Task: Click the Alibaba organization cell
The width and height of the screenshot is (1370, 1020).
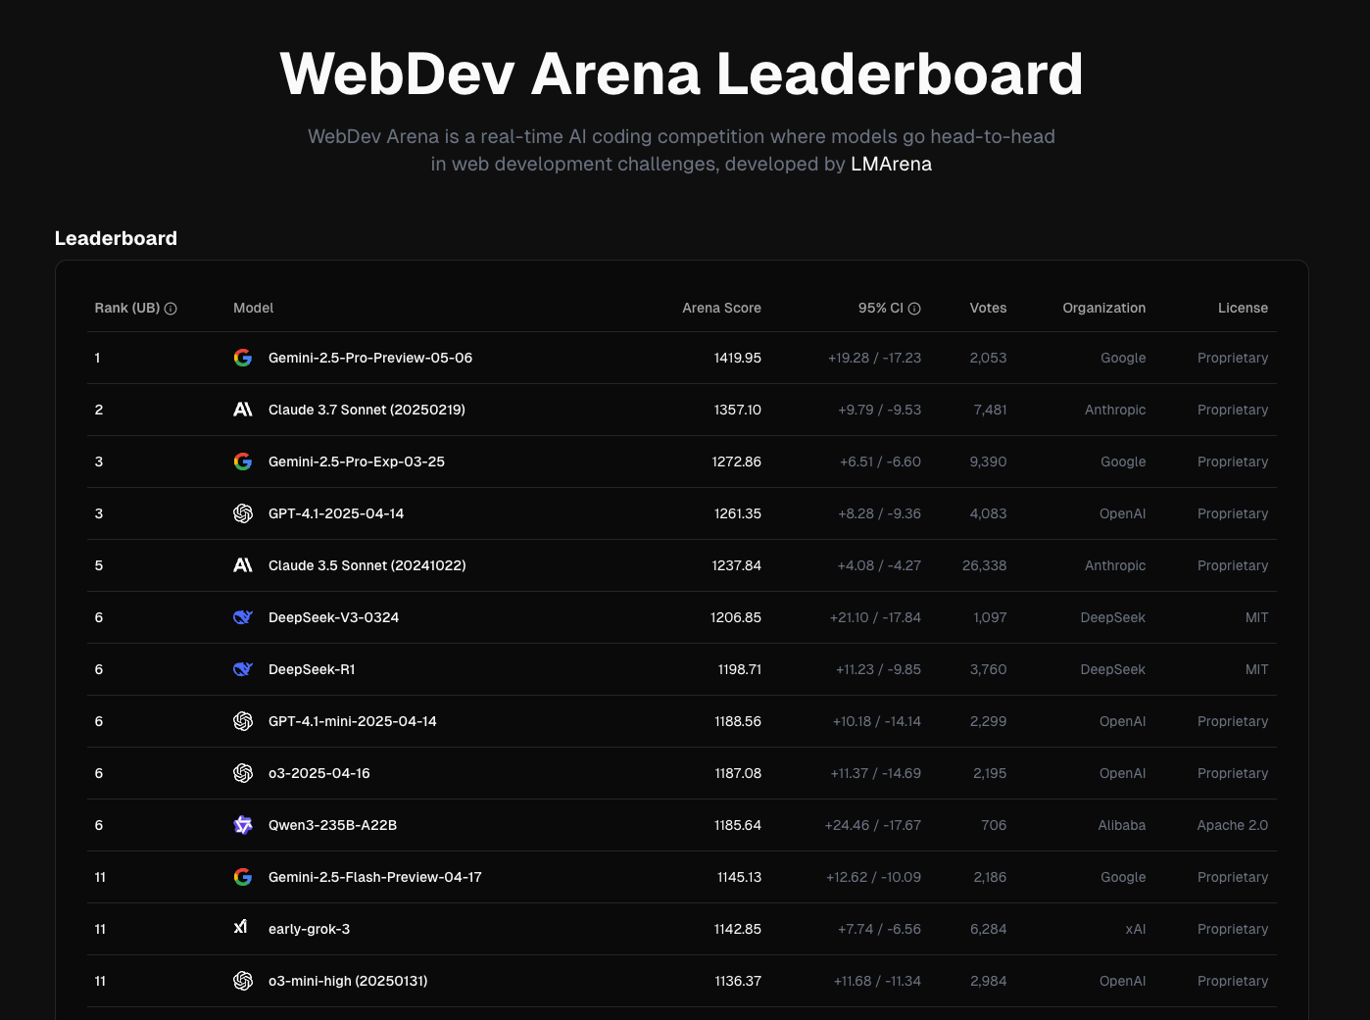Action: tap(1121, 825)
